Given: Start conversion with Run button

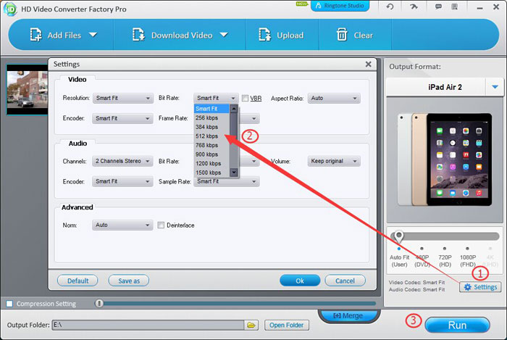Looking at the screenshot, I should click(x=457, y=325).
